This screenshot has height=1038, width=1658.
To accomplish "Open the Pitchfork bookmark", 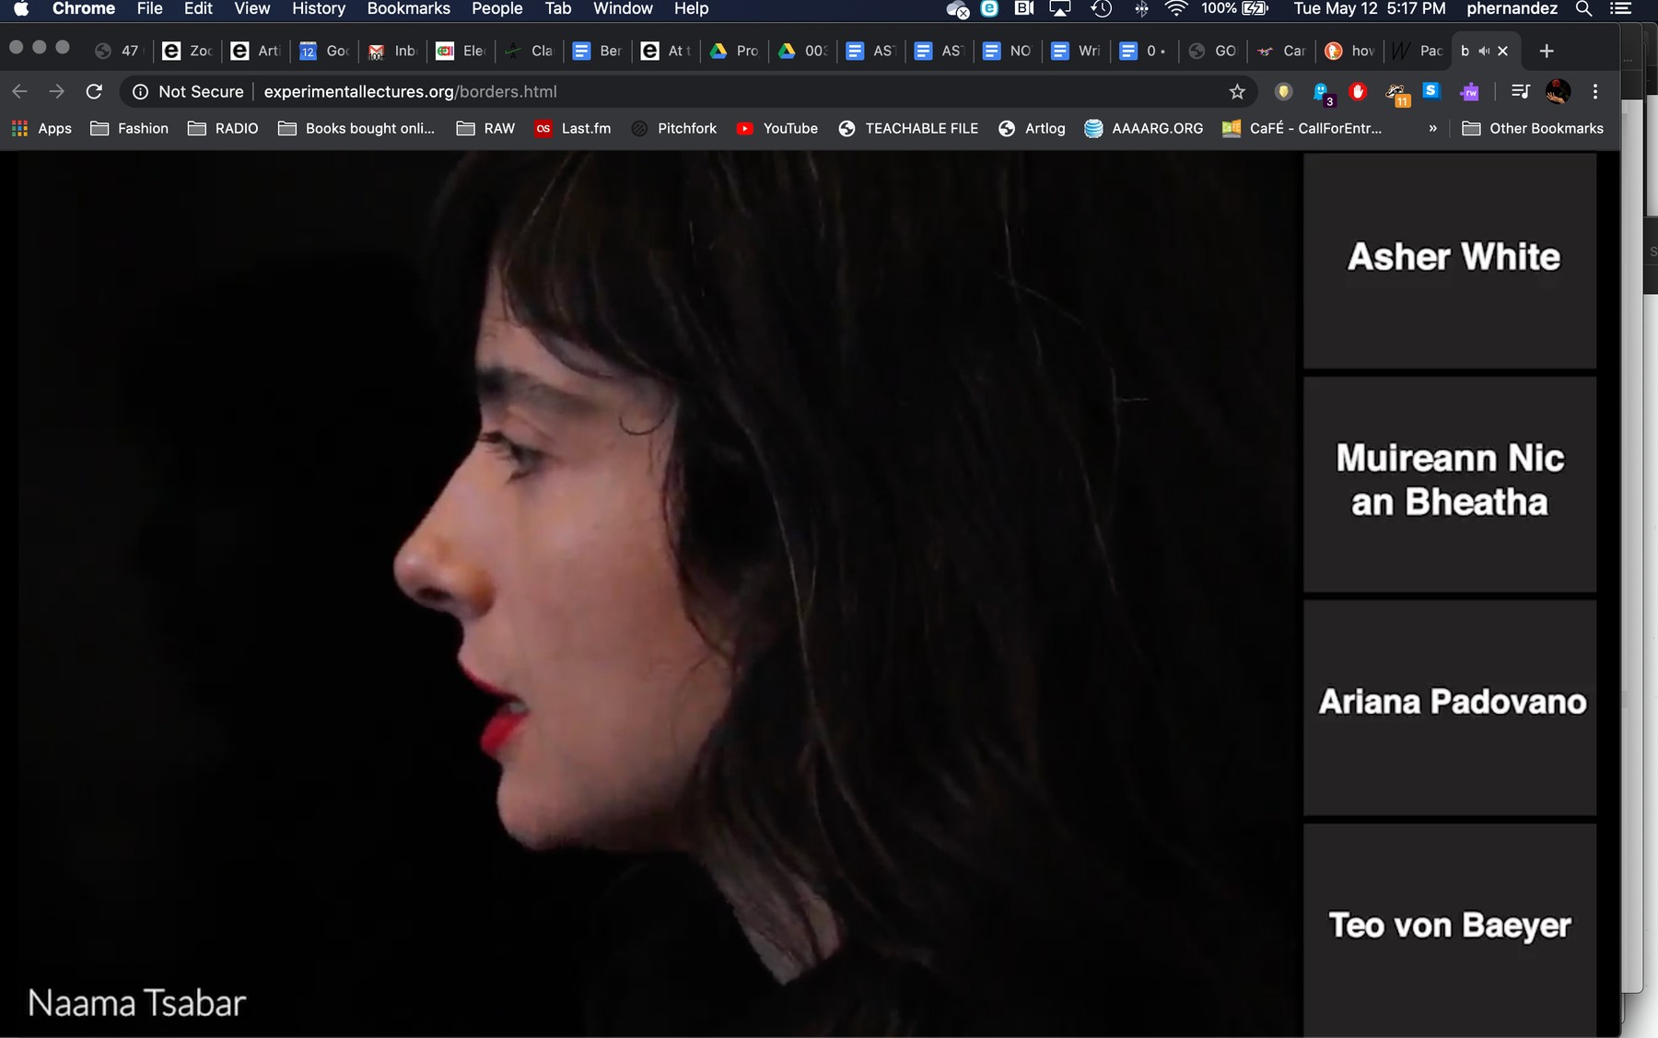I will 674,128.
